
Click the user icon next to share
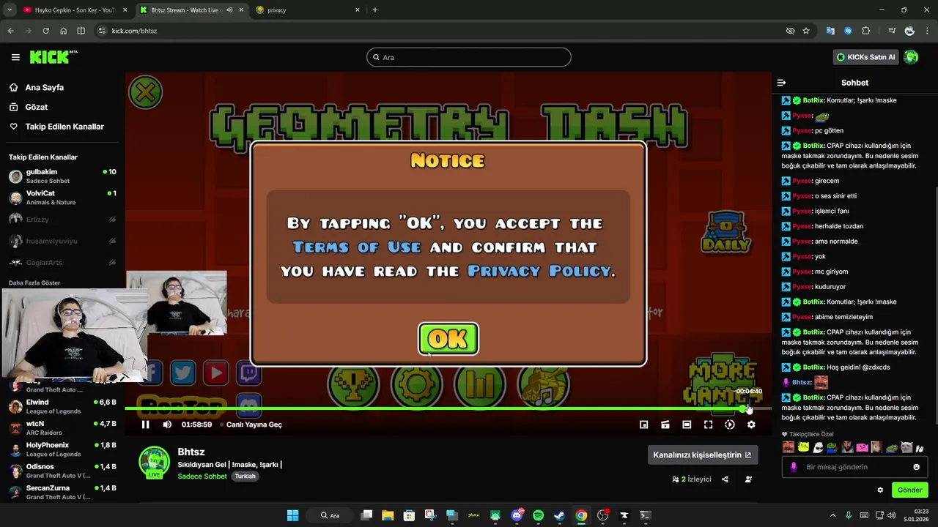pyautogui.click(x=748, y=479)
